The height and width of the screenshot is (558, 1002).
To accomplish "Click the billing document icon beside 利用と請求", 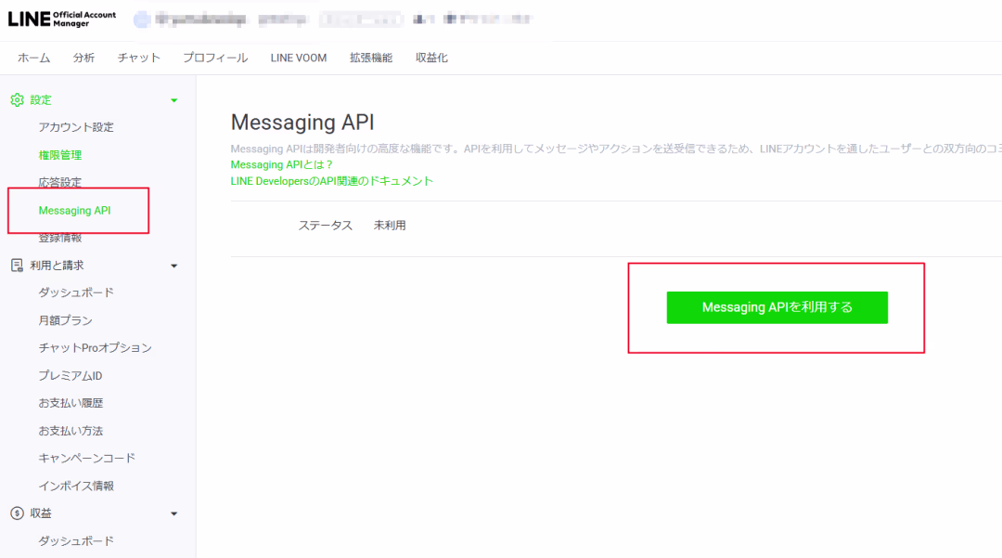I will (x=18, y=266).
